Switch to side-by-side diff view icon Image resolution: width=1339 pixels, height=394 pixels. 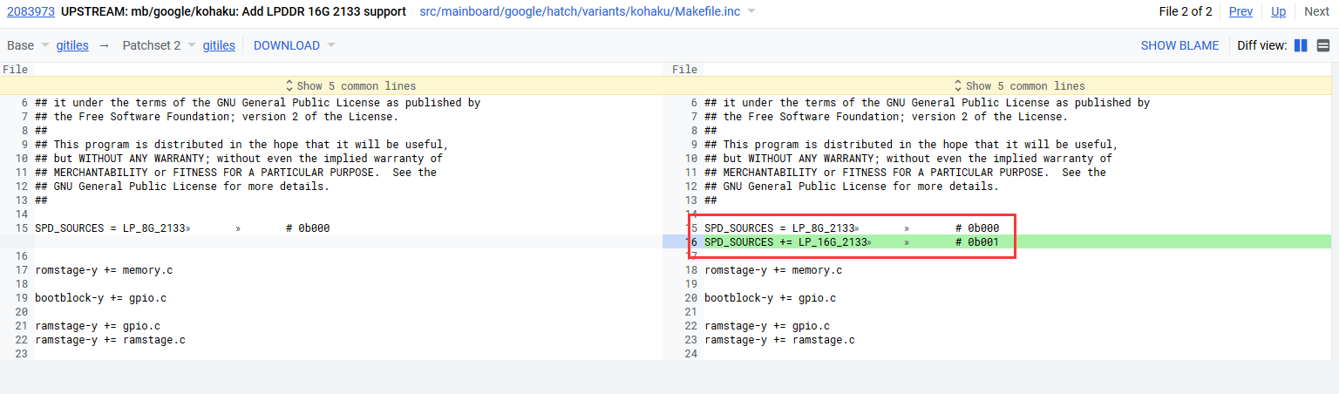[1301, 45]
